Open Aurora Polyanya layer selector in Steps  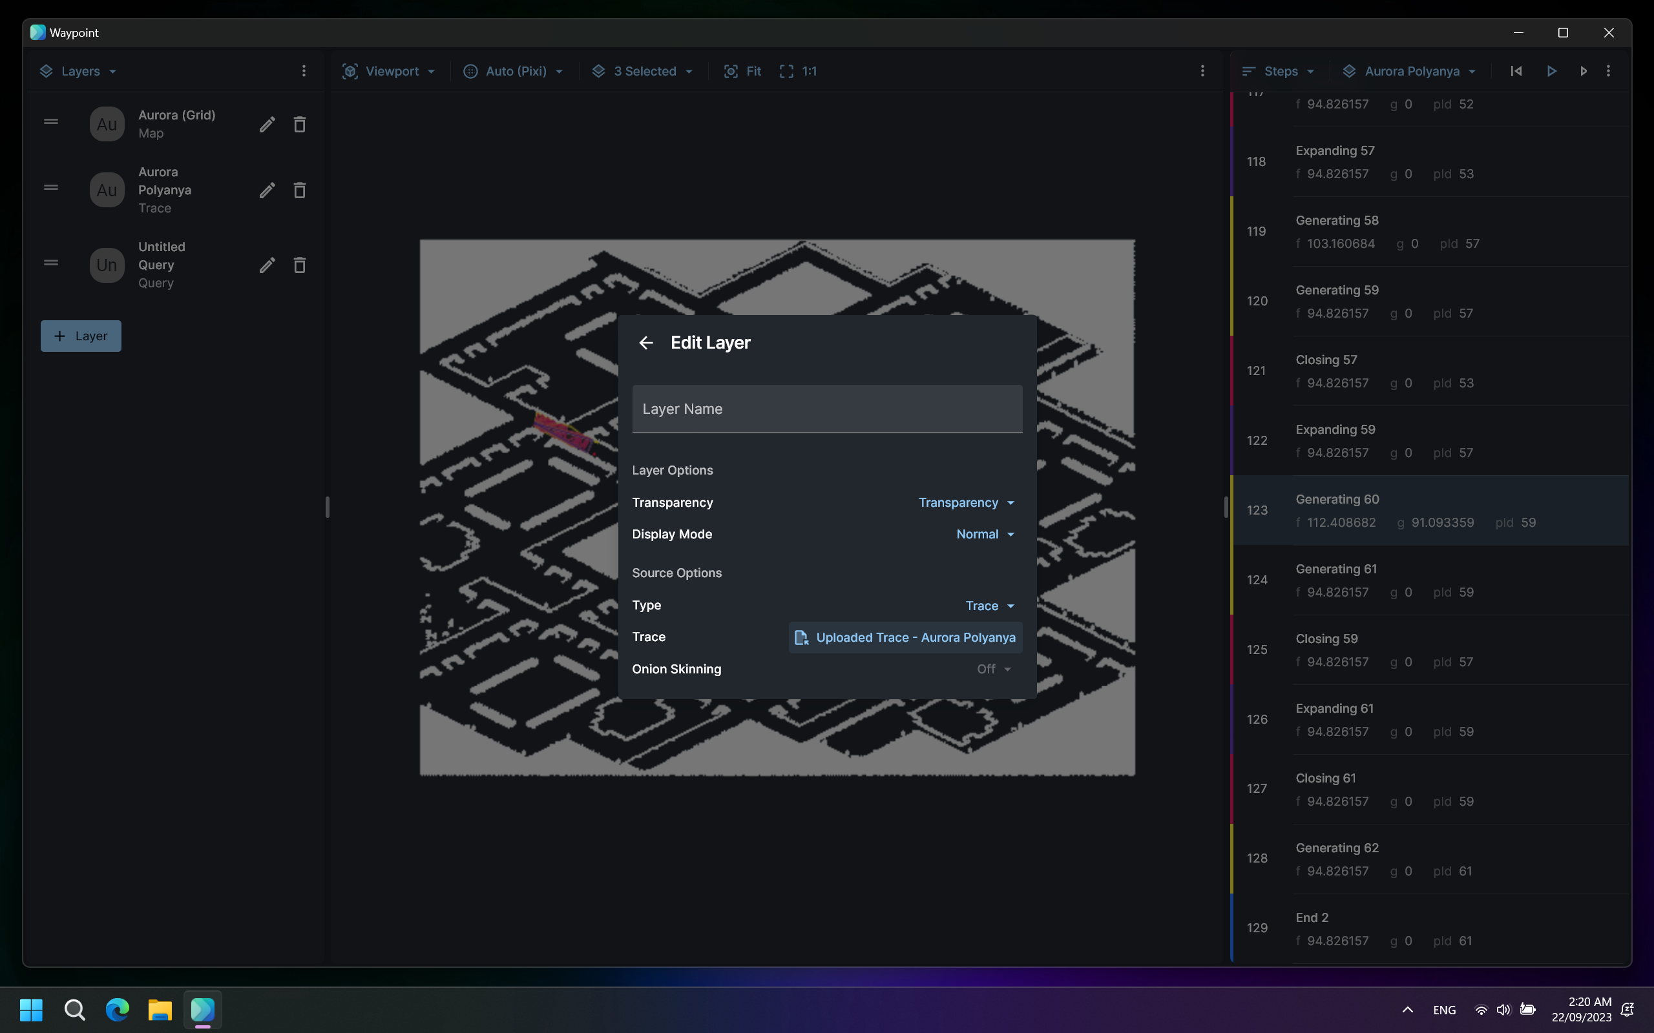click(x=1409, y=71)
